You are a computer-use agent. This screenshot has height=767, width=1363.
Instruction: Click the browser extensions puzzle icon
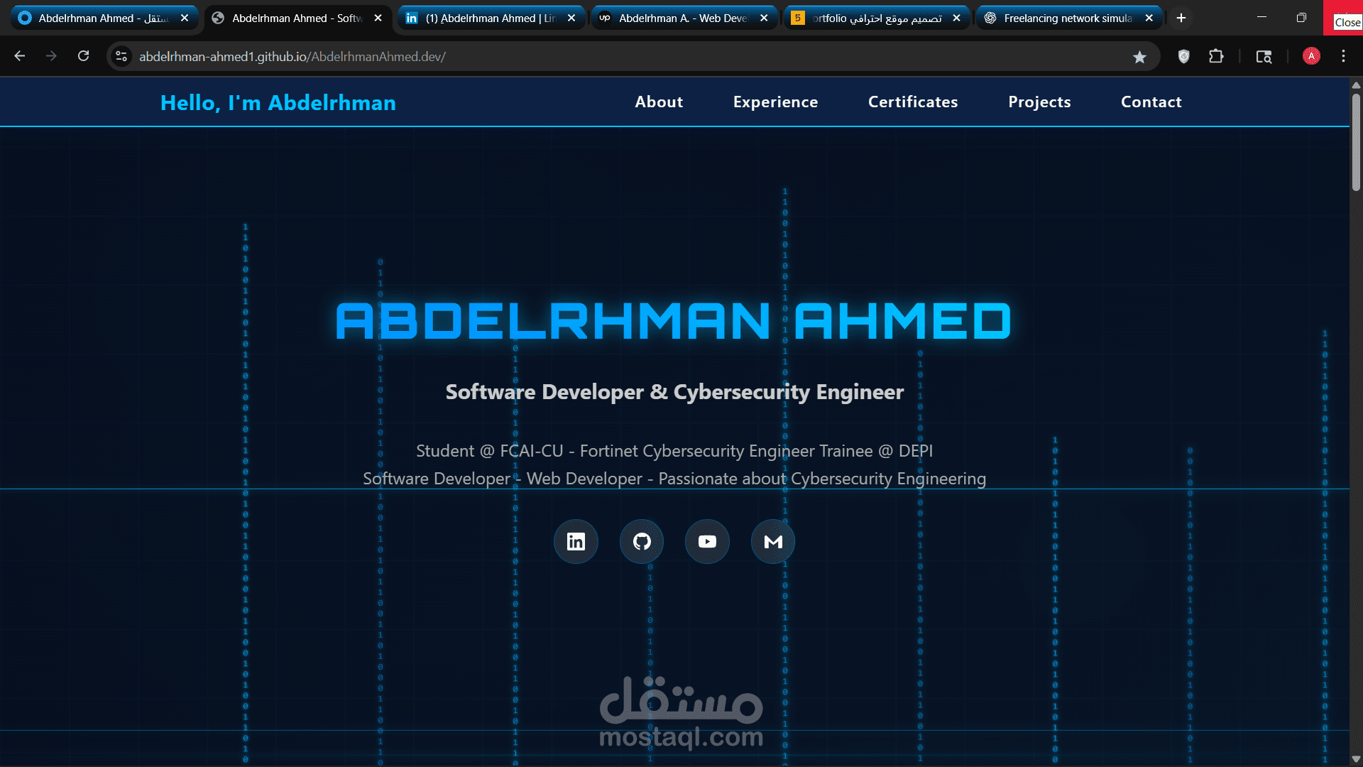coord(1216,56)
